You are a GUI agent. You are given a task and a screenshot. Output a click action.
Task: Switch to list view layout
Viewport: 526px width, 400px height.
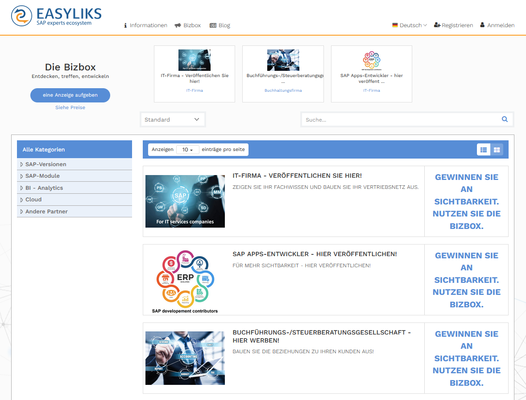pos(484,150)
